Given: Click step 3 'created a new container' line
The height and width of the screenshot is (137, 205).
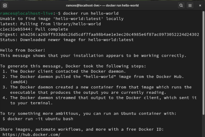Looking at the screenshot, I should point(97,87).
